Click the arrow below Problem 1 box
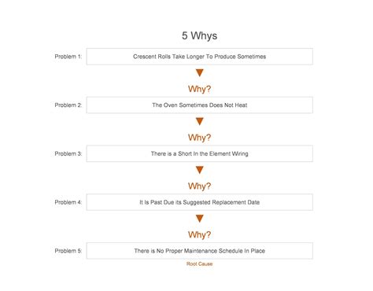This screenshot has height=291, width=373. click(200, 72)
